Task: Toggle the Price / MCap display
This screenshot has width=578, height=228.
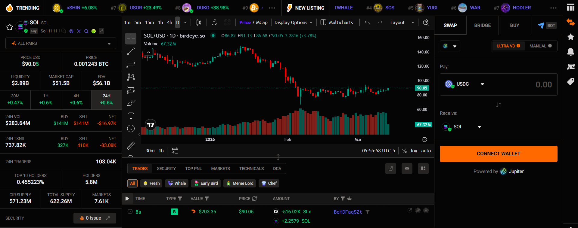Action: [x=253, y=23]
